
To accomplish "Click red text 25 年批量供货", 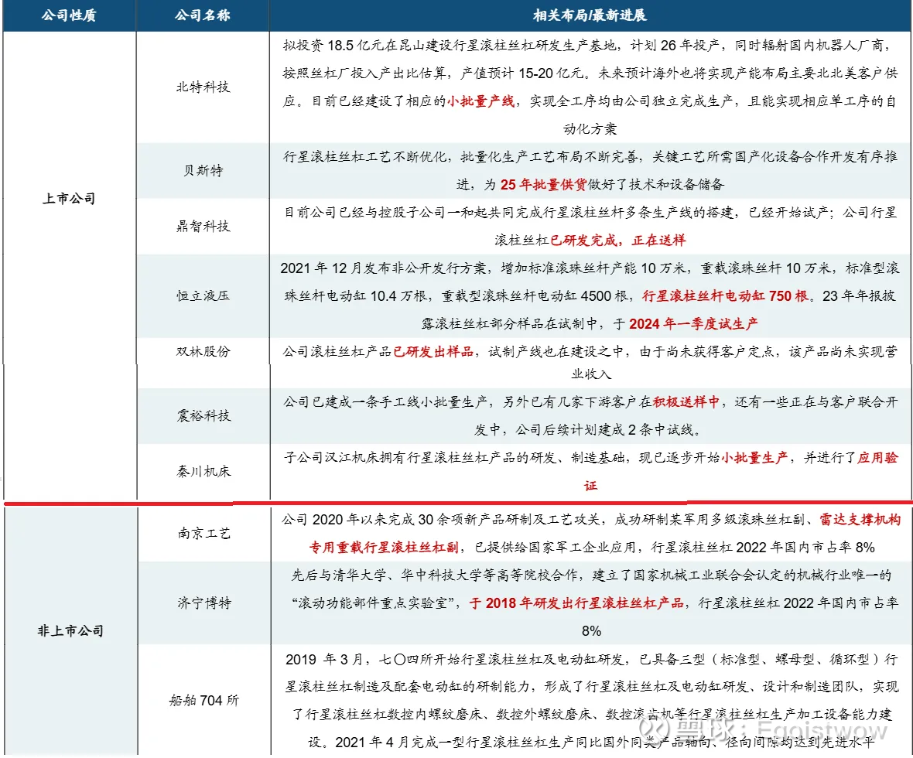I will click(x=543, y=185).
